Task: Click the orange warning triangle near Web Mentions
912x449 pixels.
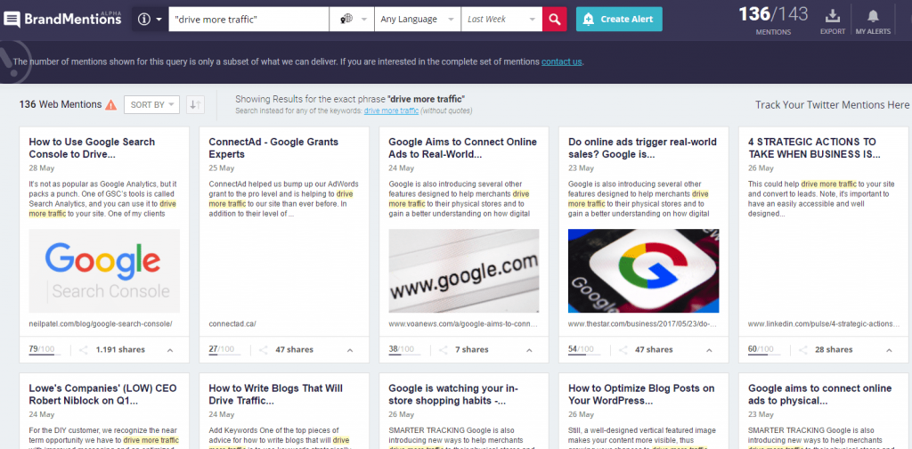Action: (x=110, y=105)
